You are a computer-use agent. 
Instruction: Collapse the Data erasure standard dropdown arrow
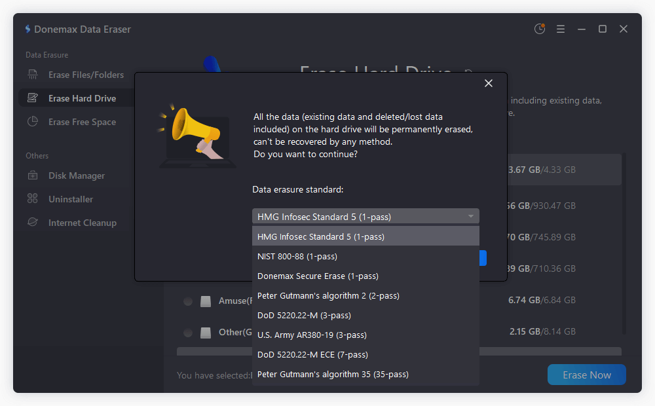click(470, 217)
